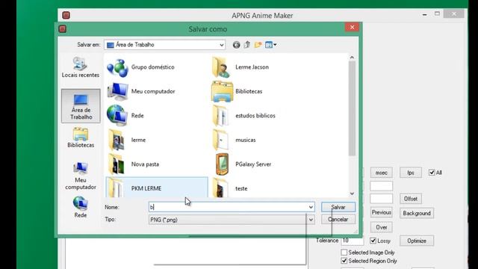Click the Offset button
Viewport: 478px width, 269px height.
411,199
